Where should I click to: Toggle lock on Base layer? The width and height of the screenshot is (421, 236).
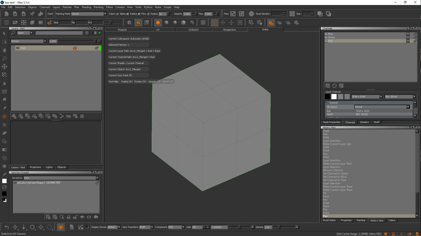(96, 48)
